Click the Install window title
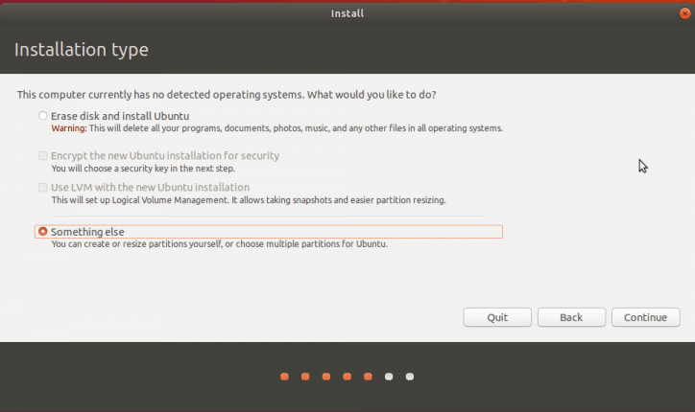The width and height of the screenshot is (695, 412). point(347,13)
